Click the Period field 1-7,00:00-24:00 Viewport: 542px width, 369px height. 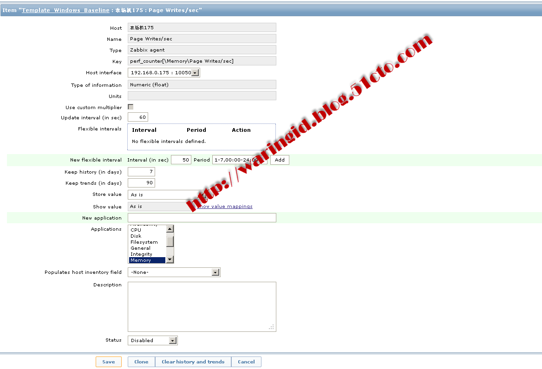(x=240, y=160)
